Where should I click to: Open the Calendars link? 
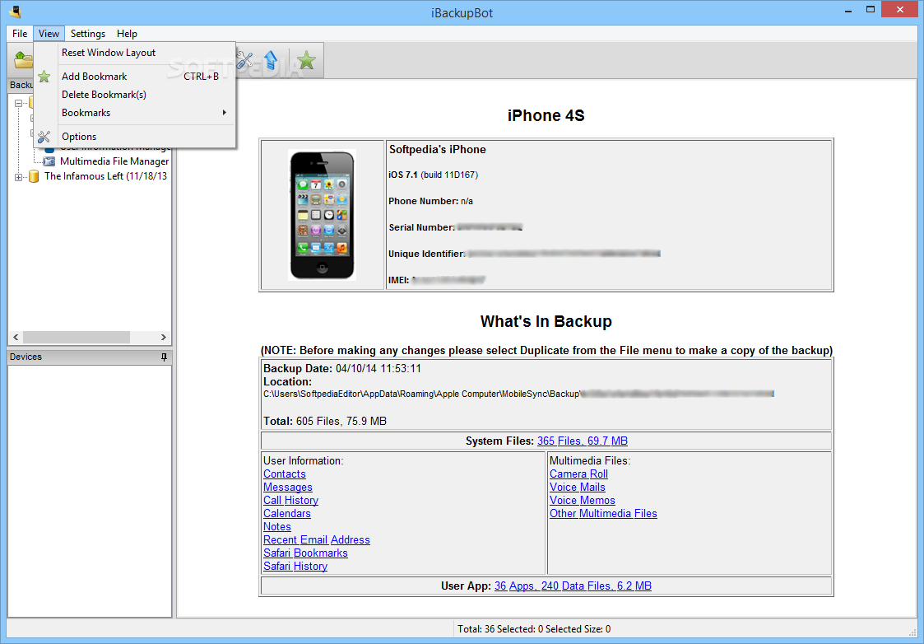tap(287, 513)
